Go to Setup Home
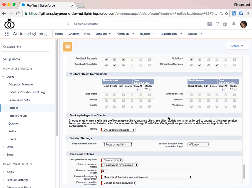 [x=11, y=59]
